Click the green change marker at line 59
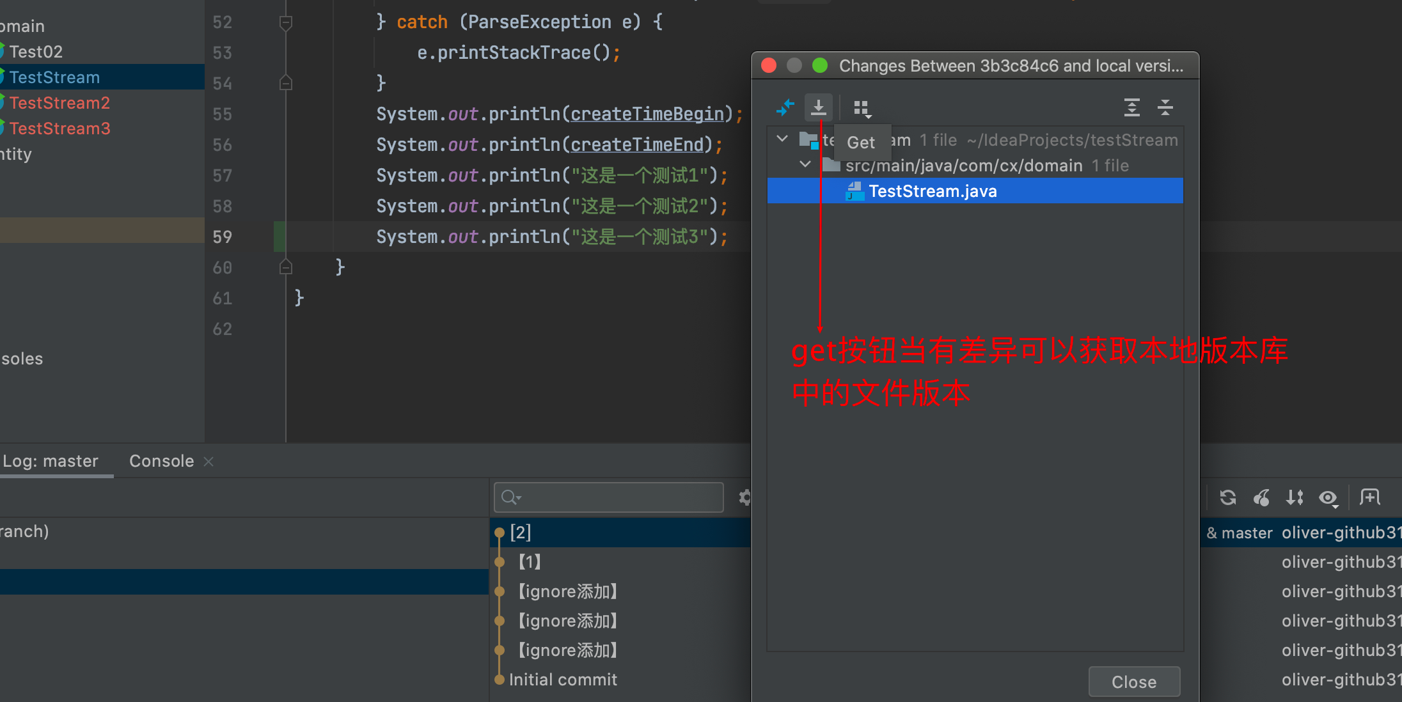This screenshot has height=702, width=1402. tap(279, 237)
